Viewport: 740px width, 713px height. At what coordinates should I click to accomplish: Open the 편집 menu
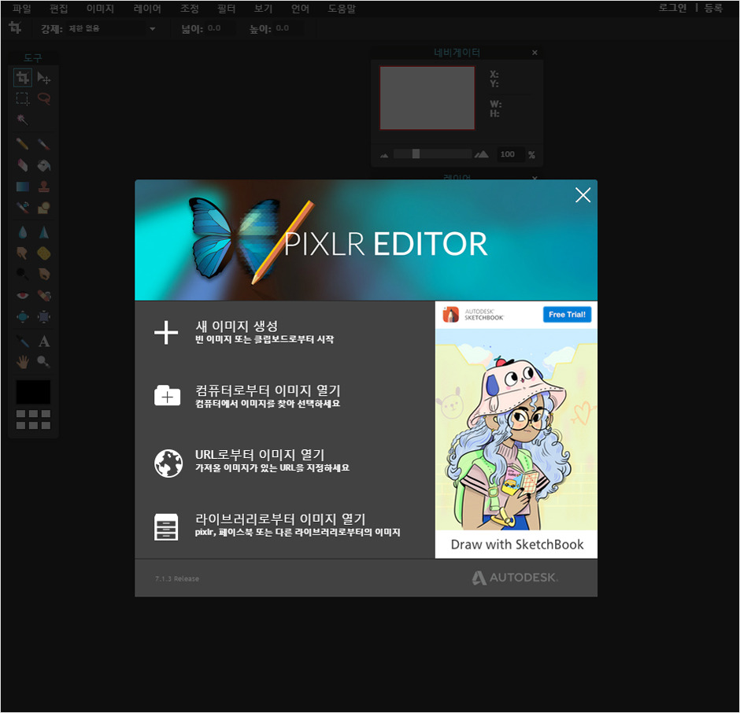59,9
